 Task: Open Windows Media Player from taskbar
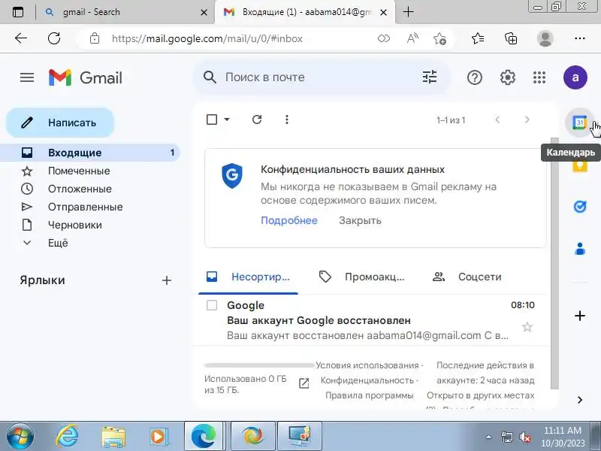pyautogui.click(x=158, y=437)
